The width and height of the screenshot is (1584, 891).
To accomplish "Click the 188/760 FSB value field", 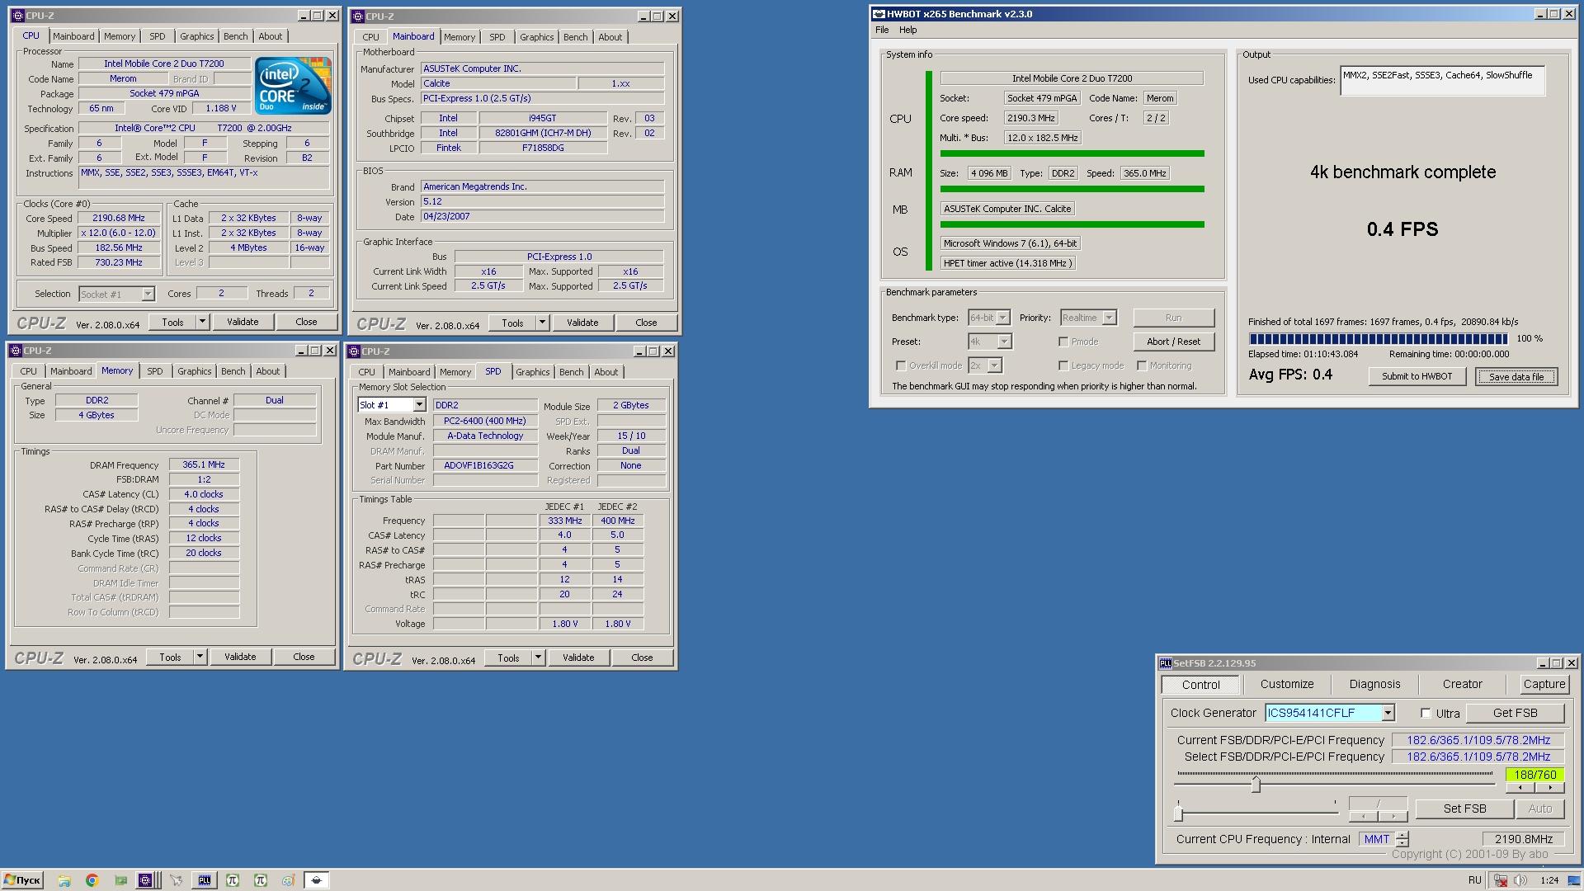I will pyautogui.click(x=1534, y=775).
